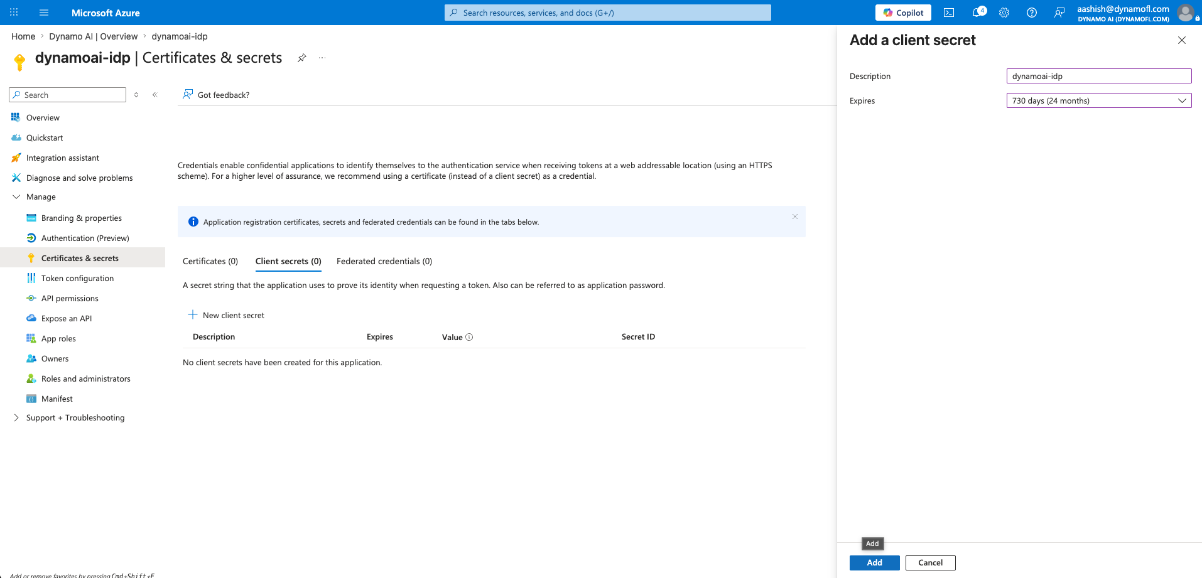Open the more options ellipsis beside the title
This screenshot has height=578, width=1202.
point(322,58)
